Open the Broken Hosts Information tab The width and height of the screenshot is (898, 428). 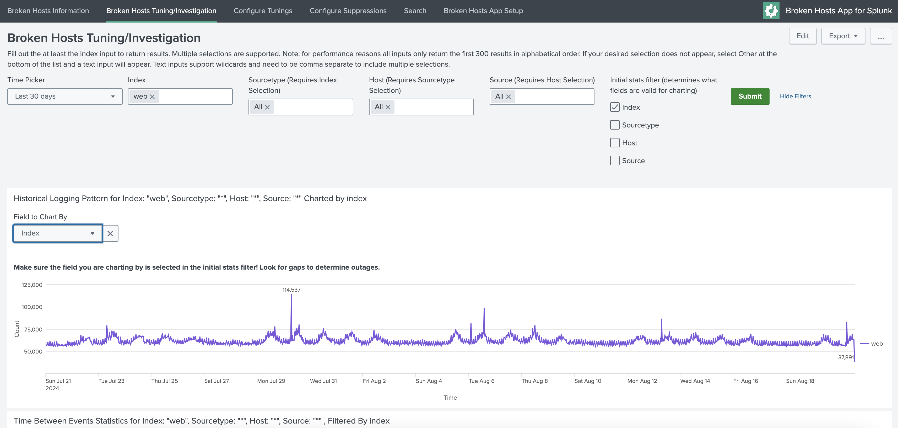(48, 11)
